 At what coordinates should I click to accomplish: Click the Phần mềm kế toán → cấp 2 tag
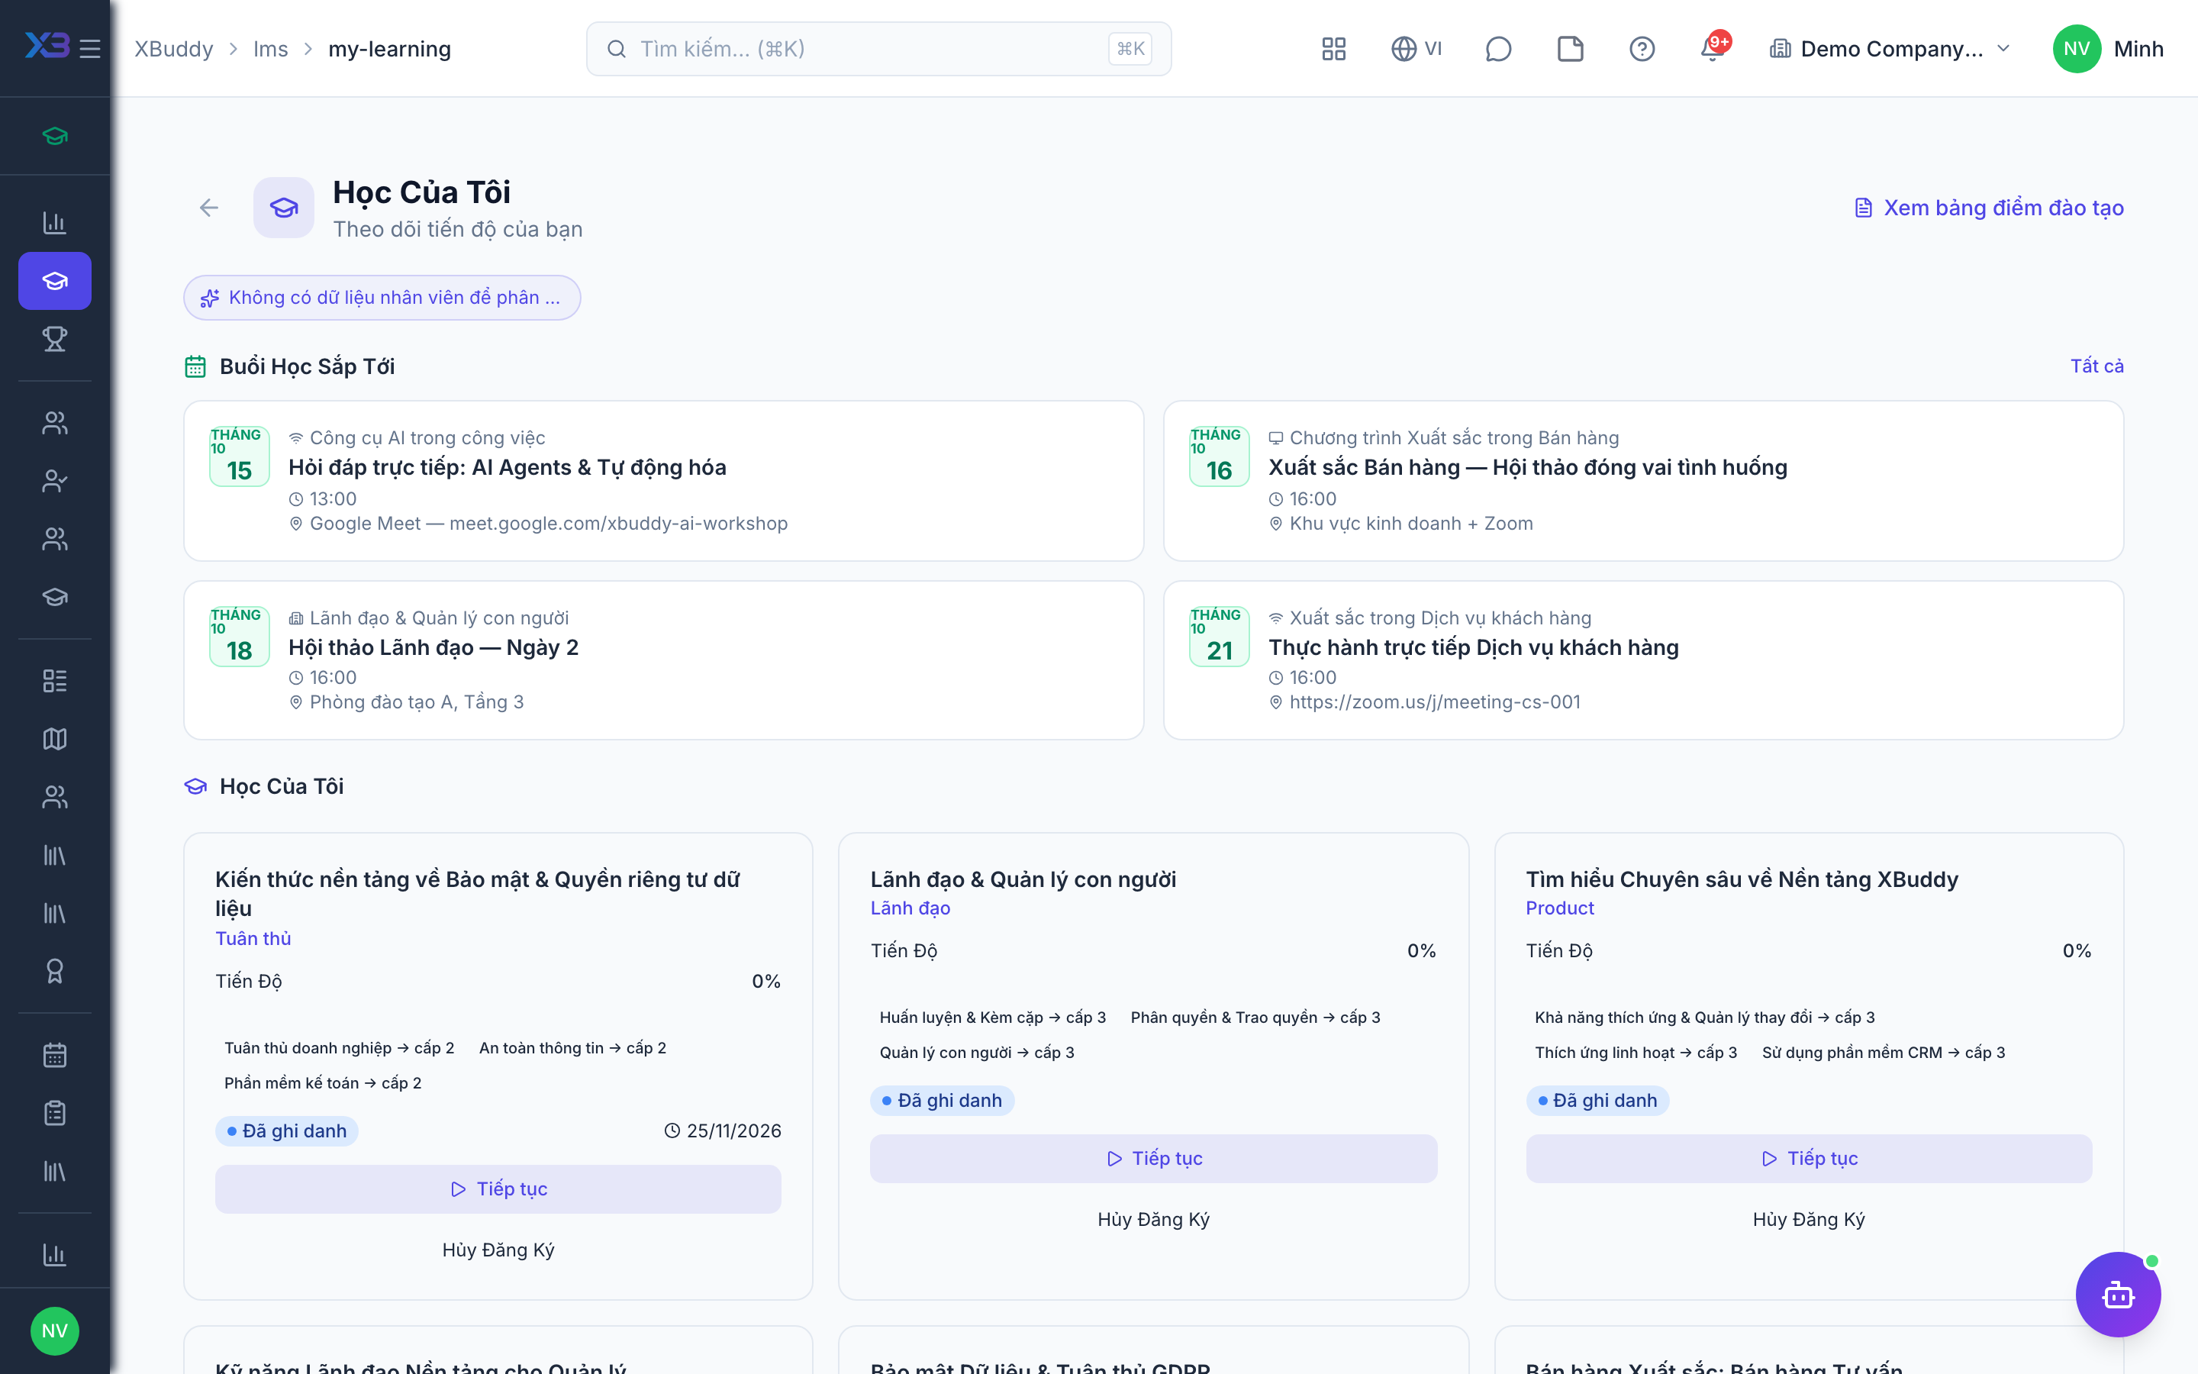tap(322, 1083)
